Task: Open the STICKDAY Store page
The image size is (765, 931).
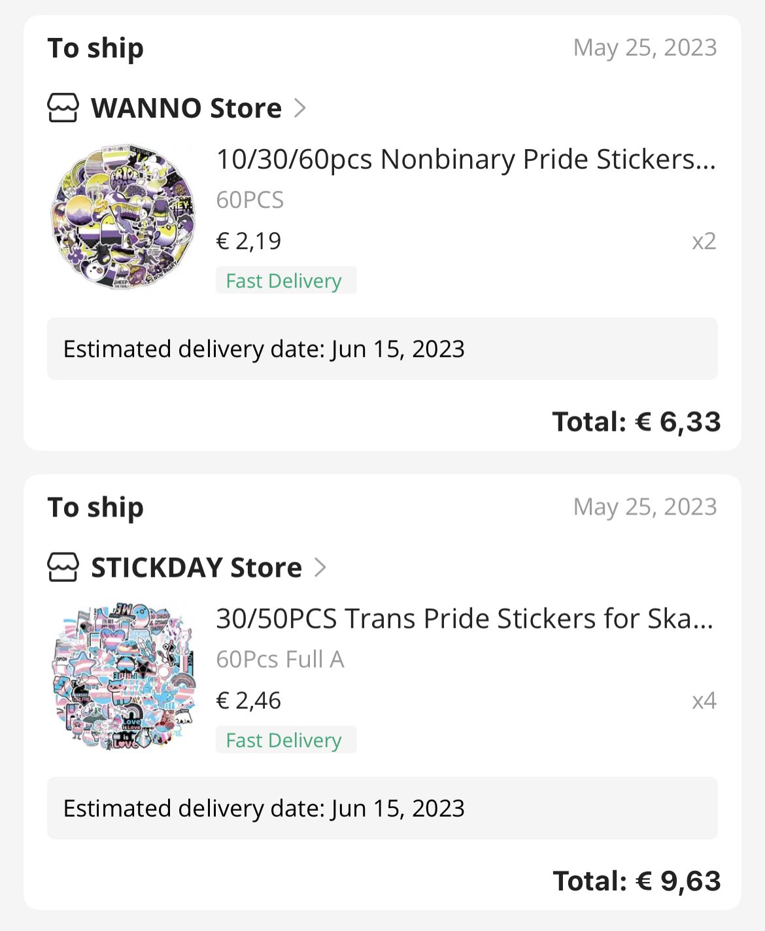Action: 196,567
